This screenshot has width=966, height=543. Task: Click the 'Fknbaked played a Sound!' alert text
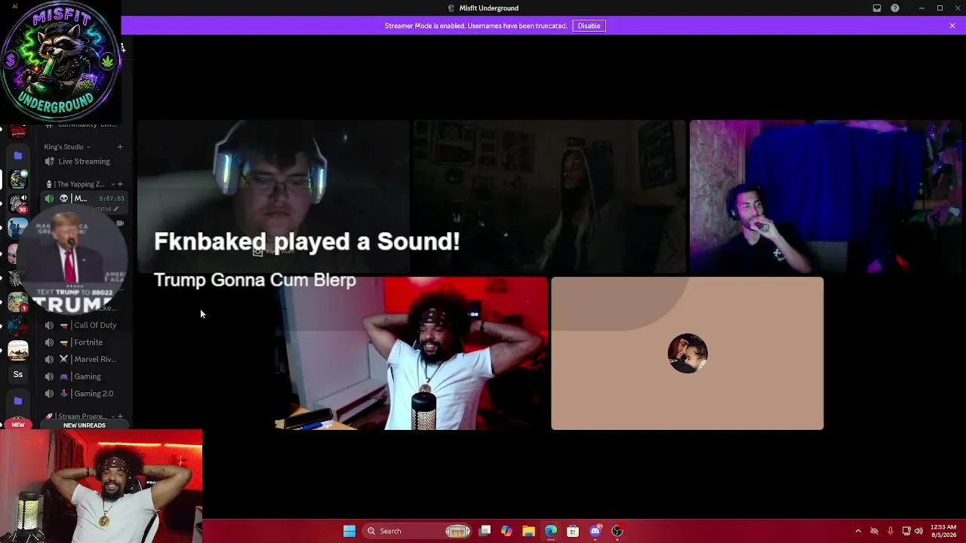click(x=306, y=241)
